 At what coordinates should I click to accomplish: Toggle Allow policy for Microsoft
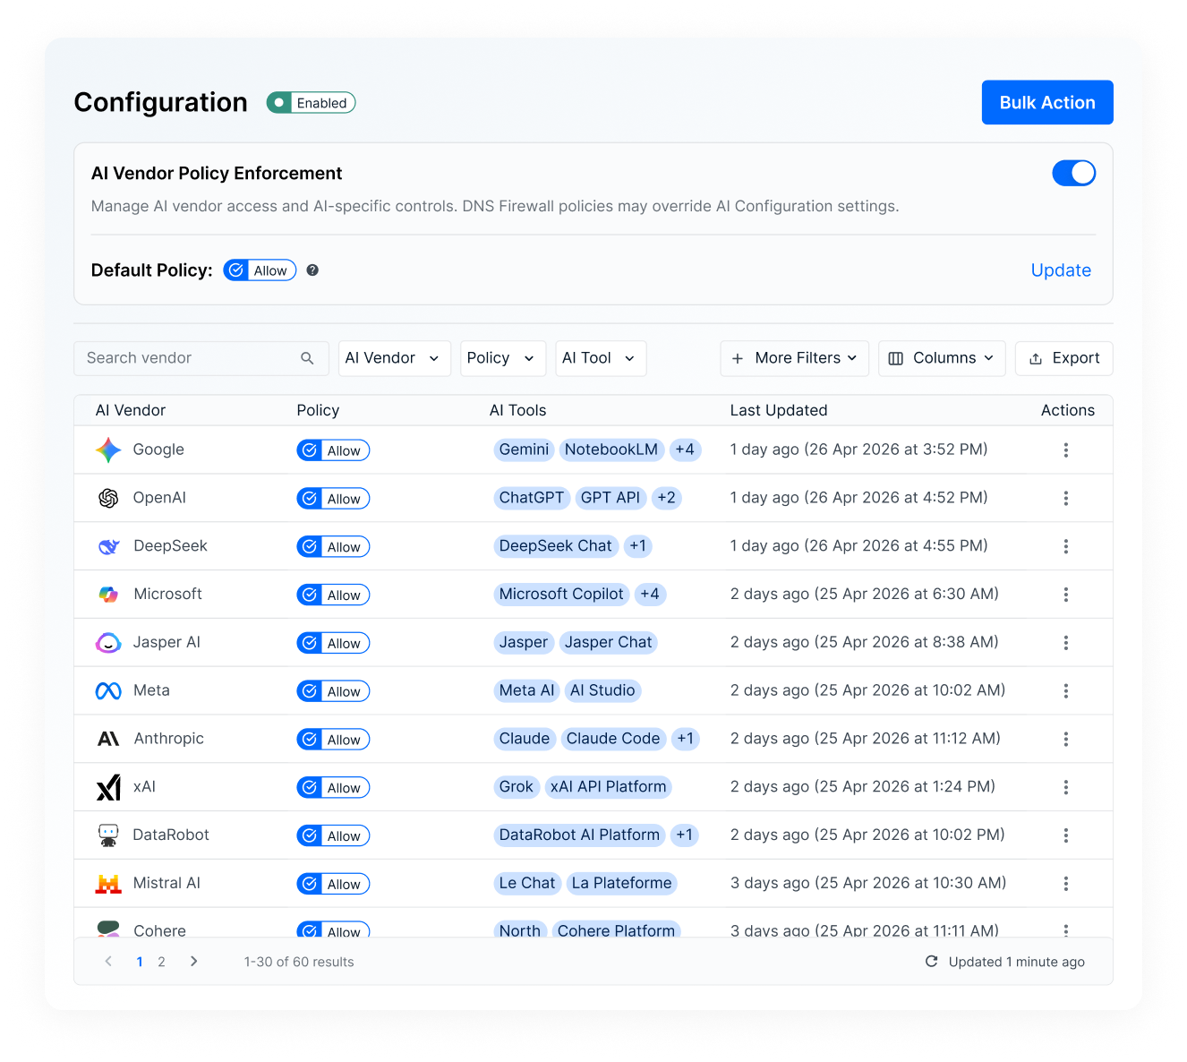click(333, 595)
